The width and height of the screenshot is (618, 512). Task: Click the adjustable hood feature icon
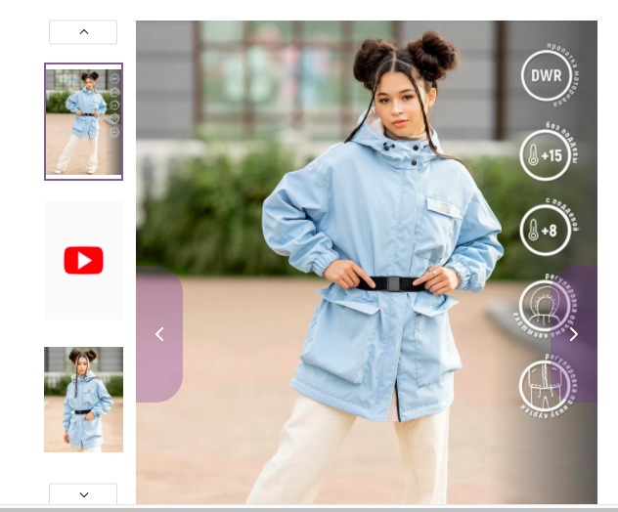coord(544,306)
